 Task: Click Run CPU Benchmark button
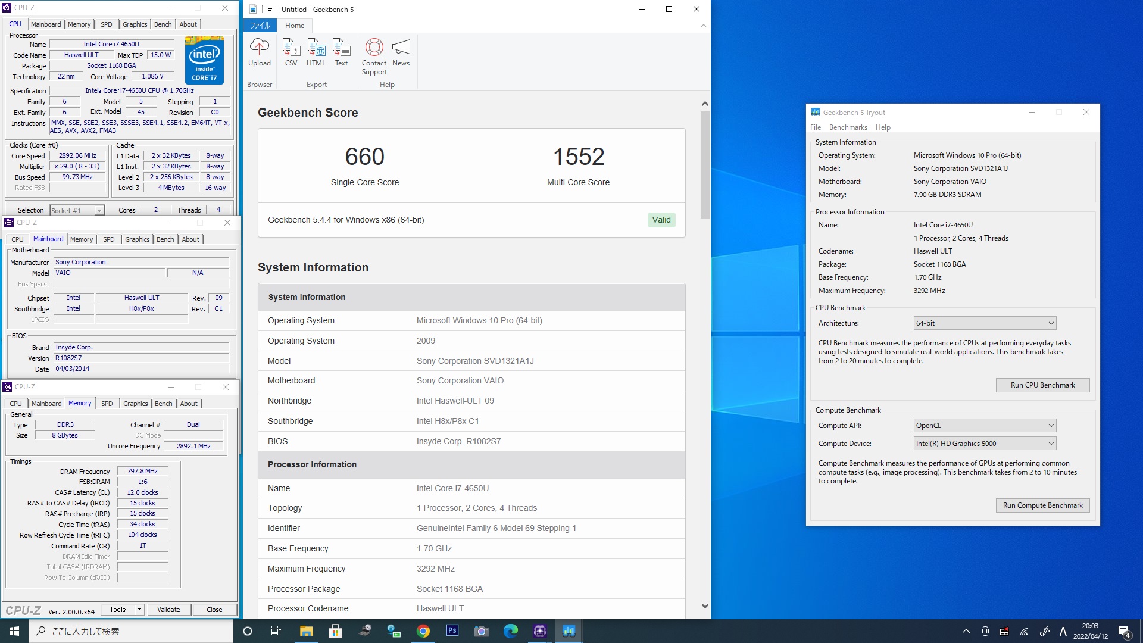(1042, 385)
